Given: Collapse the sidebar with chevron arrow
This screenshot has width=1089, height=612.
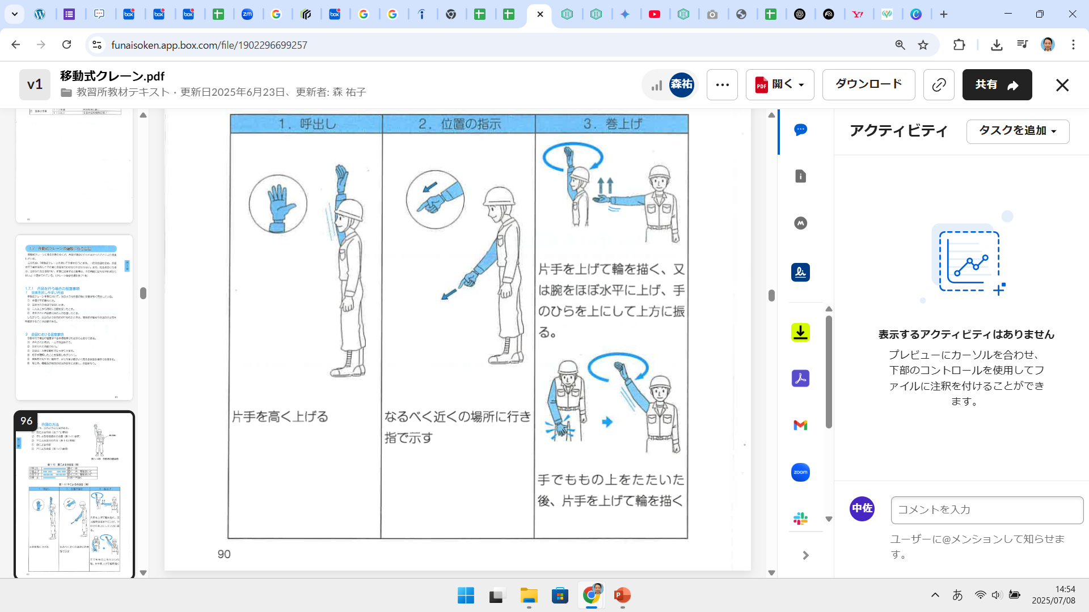Looking at the screenshot, I should click(x=805, y=555).
